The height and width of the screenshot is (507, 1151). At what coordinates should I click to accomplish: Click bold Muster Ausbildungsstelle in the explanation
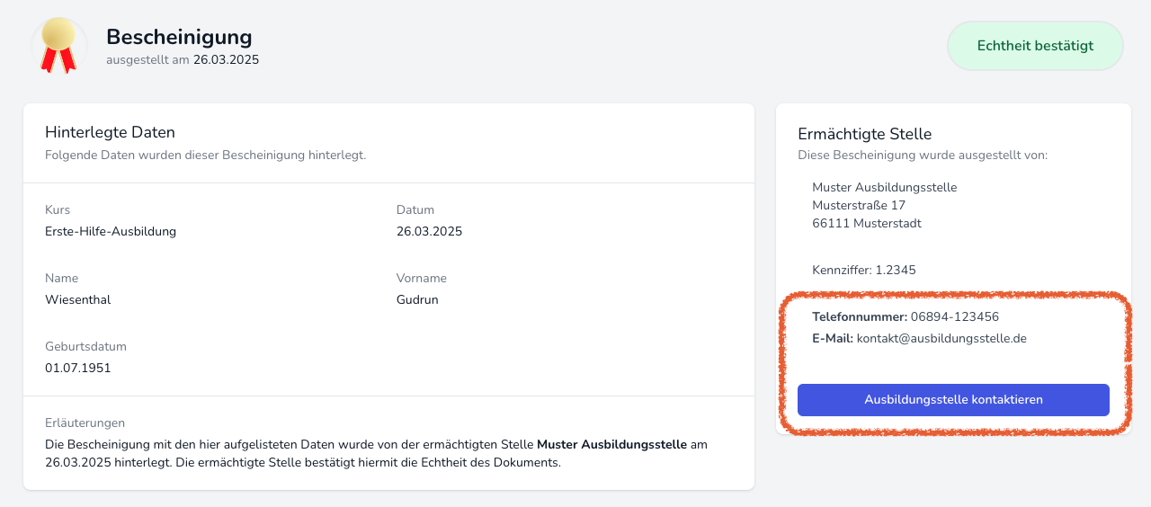click(x=611, y=445)
